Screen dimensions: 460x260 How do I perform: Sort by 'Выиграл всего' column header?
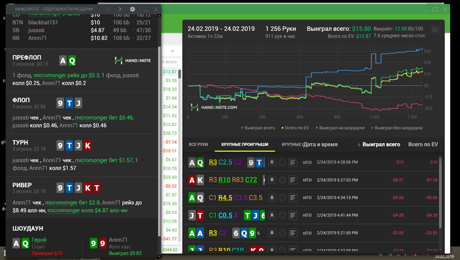point(379,144)
